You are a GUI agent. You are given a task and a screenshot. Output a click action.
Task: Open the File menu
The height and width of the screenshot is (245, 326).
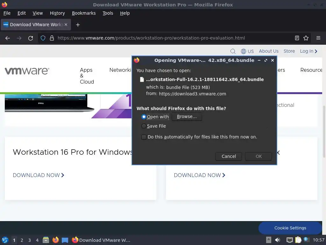7,13
